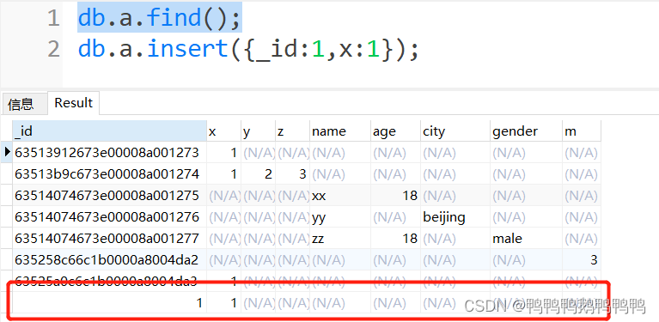Screen dimensions: 659x322
Task: Click age value 18 in xx row
Action: 395,196
